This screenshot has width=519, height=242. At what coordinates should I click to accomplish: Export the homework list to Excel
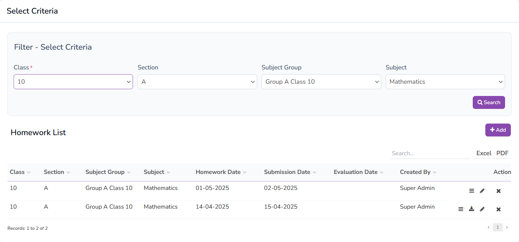pyautogui.click(x=484, y=153)
